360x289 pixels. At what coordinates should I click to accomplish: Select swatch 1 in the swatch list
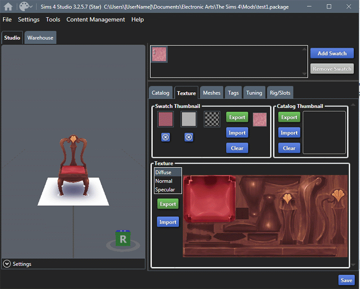coord(159,55)
